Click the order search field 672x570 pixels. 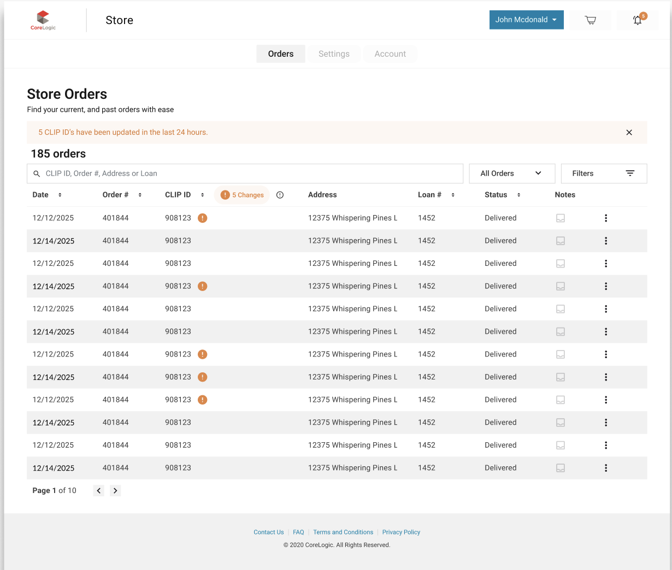coord(246,174)
